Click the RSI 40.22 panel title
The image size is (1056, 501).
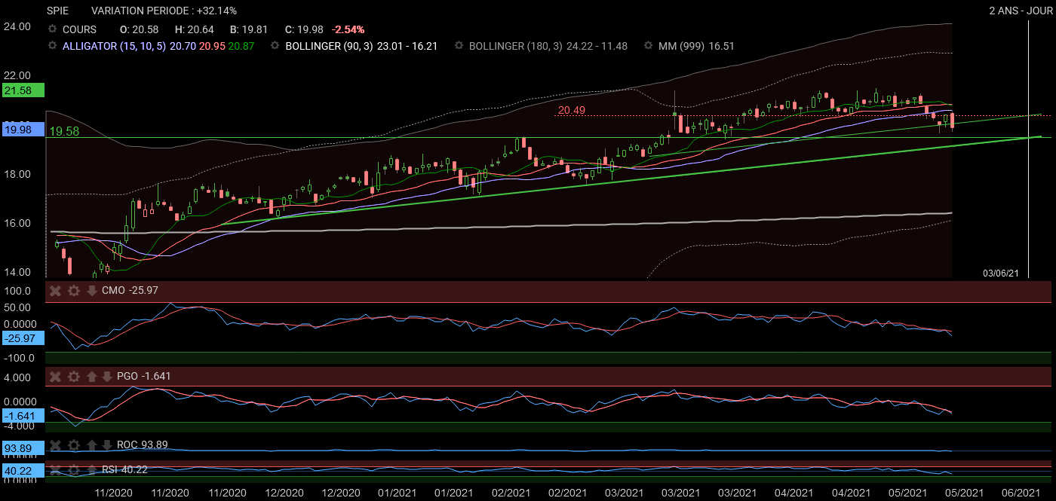pos(124,469)
